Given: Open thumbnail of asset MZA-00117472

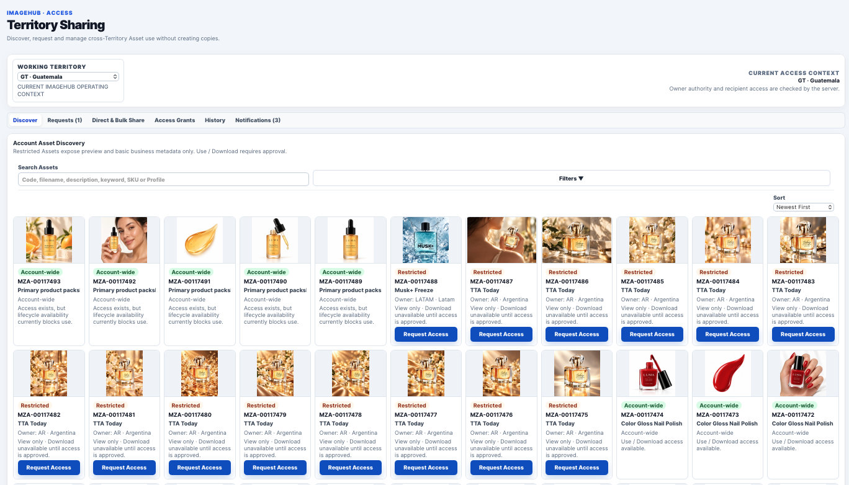Looking at the screenshot, I should pos(803,373).
